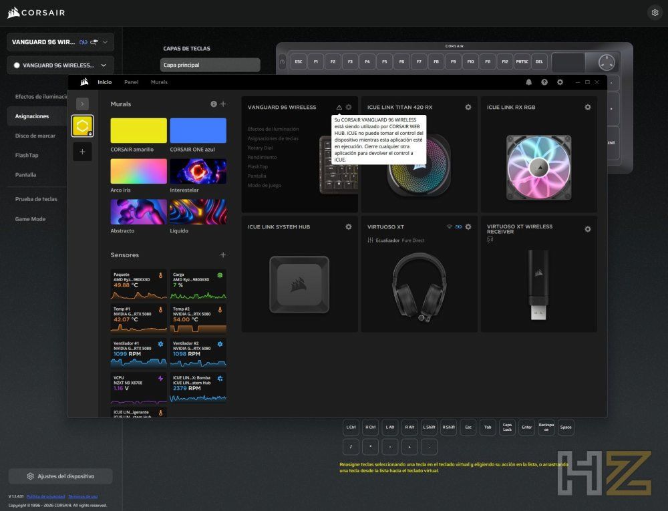Click PRTSC key on virtual keyboard
This screenshot has height=511, width=668.
pyautogui.click(x=522, y=61)
